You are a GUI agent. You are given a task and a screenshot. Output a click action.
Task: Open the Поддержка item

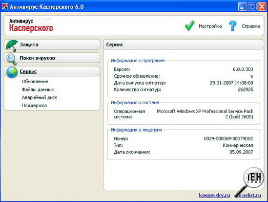pyautogui.click(x=34, y=106)
